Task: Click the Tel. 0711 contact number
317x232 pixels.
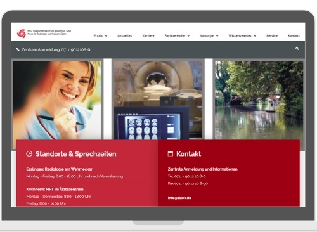Action: (186, 176)
